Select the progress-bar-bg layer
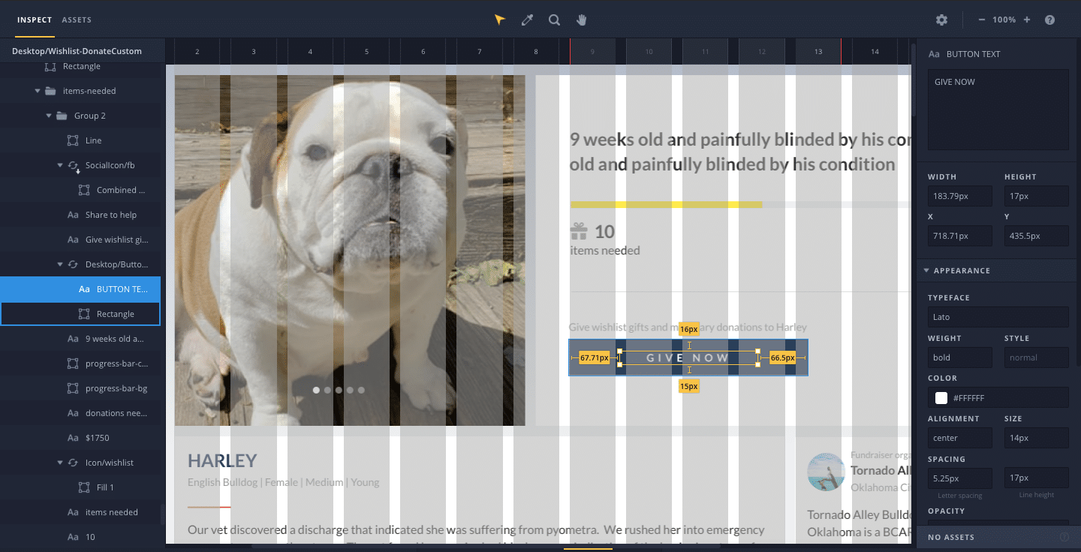The height and width of the screenshot is (552, 1081). [116, 388]
